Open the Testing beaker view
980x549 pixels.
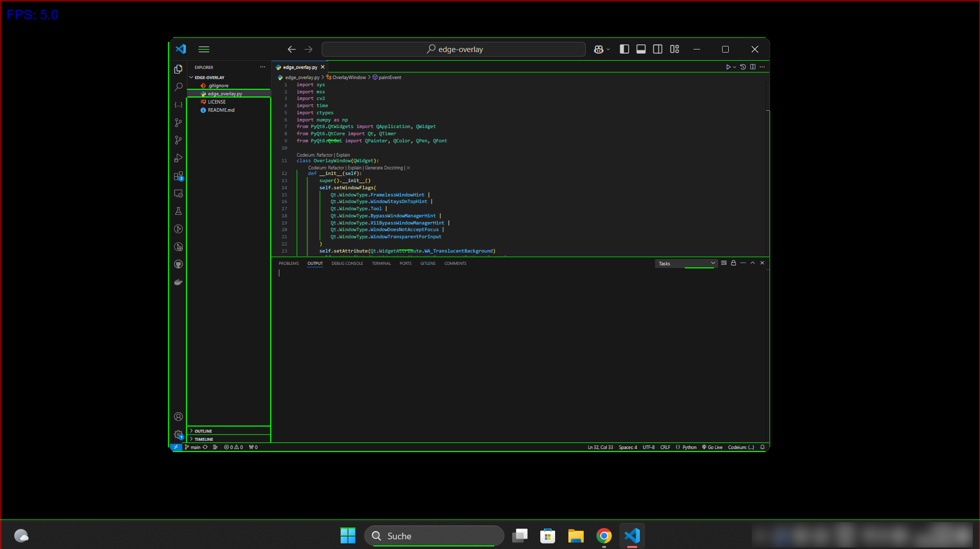click(x=178, y=211)
